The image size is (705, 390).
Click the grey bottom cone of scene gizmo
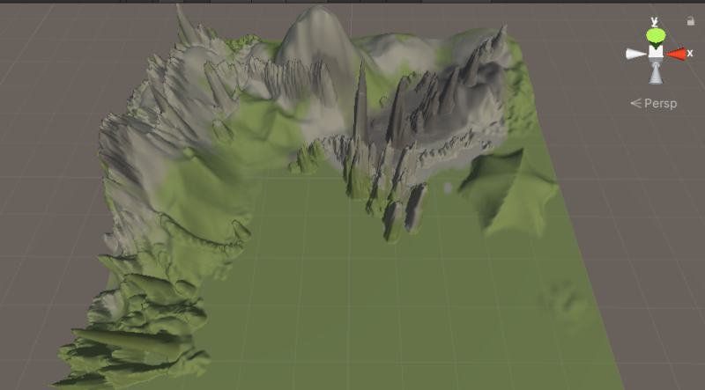(656, 73)
